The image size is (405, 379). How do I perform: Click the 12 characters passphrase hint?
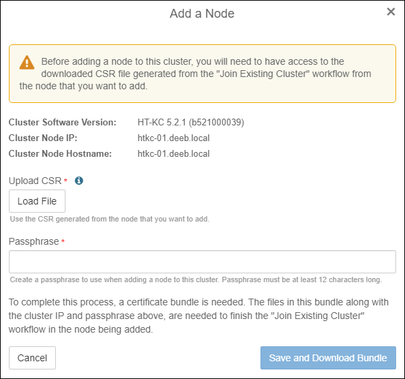pos(196,279)
